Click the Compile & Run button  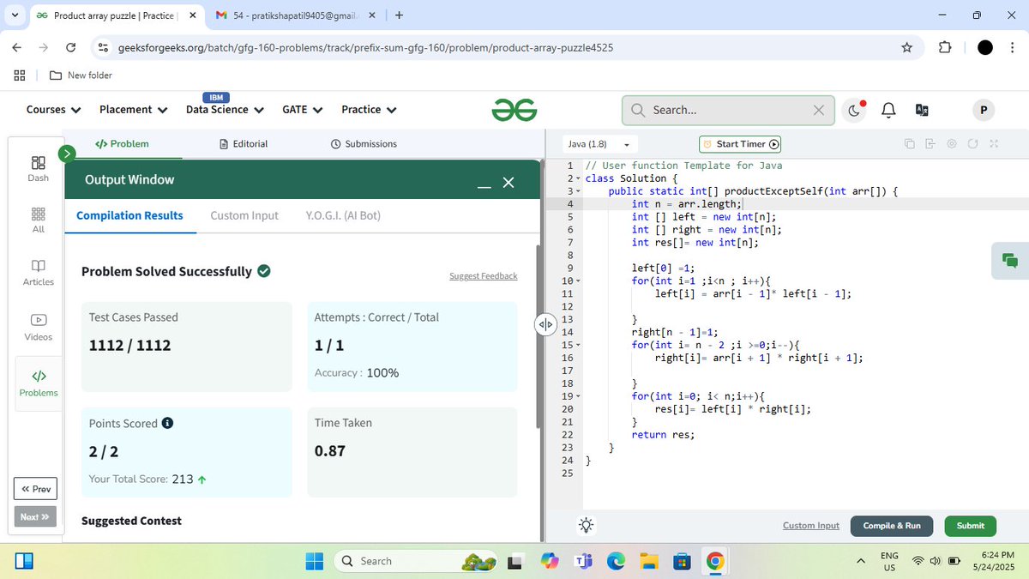point(892,526)
